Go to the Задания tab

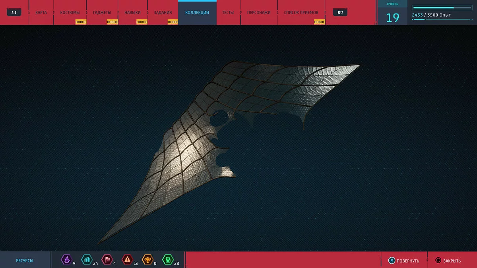pyautogui.click(x=163, y=13)
